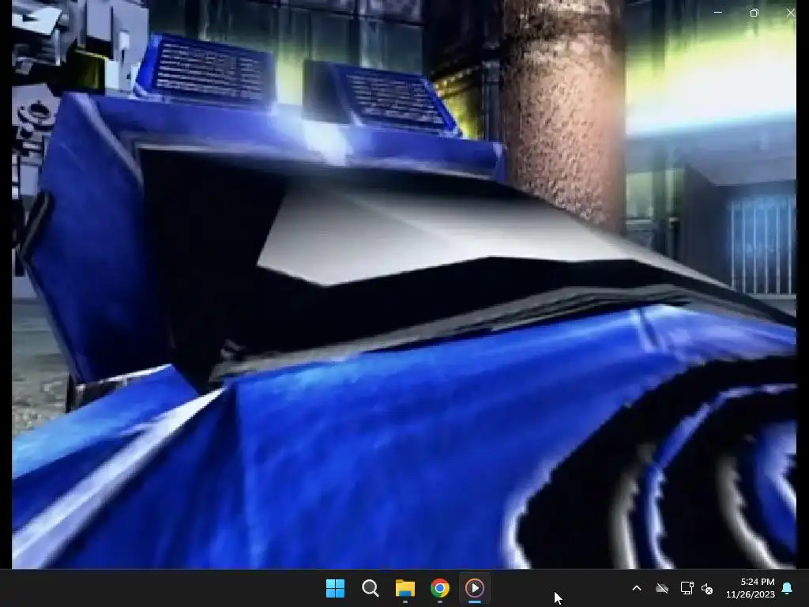Launch Google Chrome from taskbar
Screen dimensions: 809x607
pyautogui.click(x=439, y=588)
